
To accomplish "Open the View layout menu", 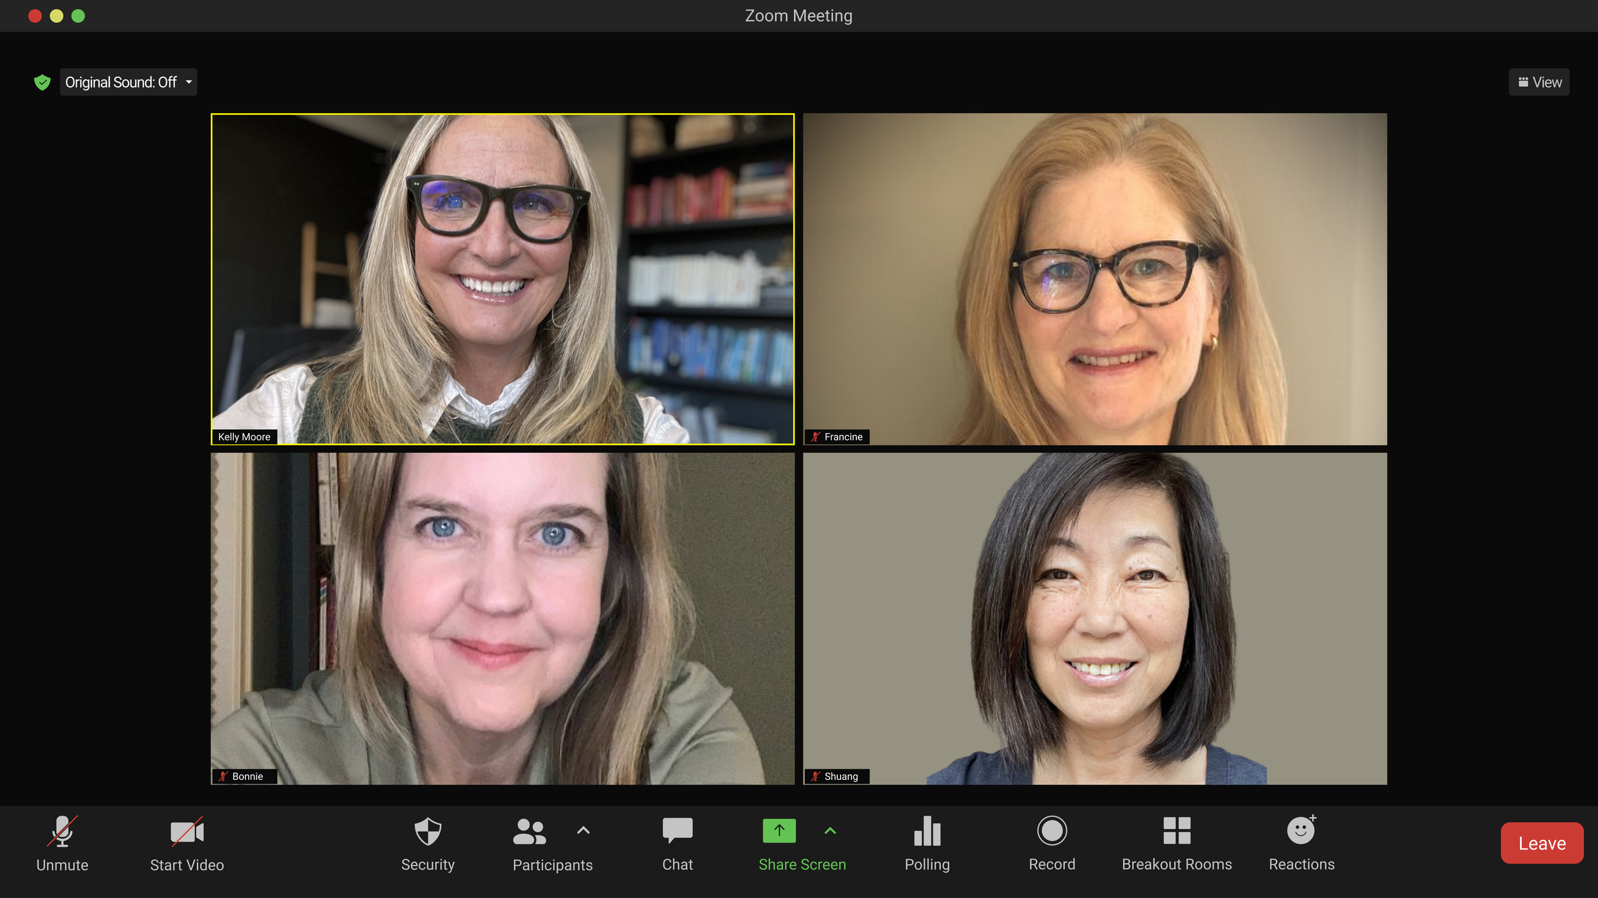I will click(1539, 82).
